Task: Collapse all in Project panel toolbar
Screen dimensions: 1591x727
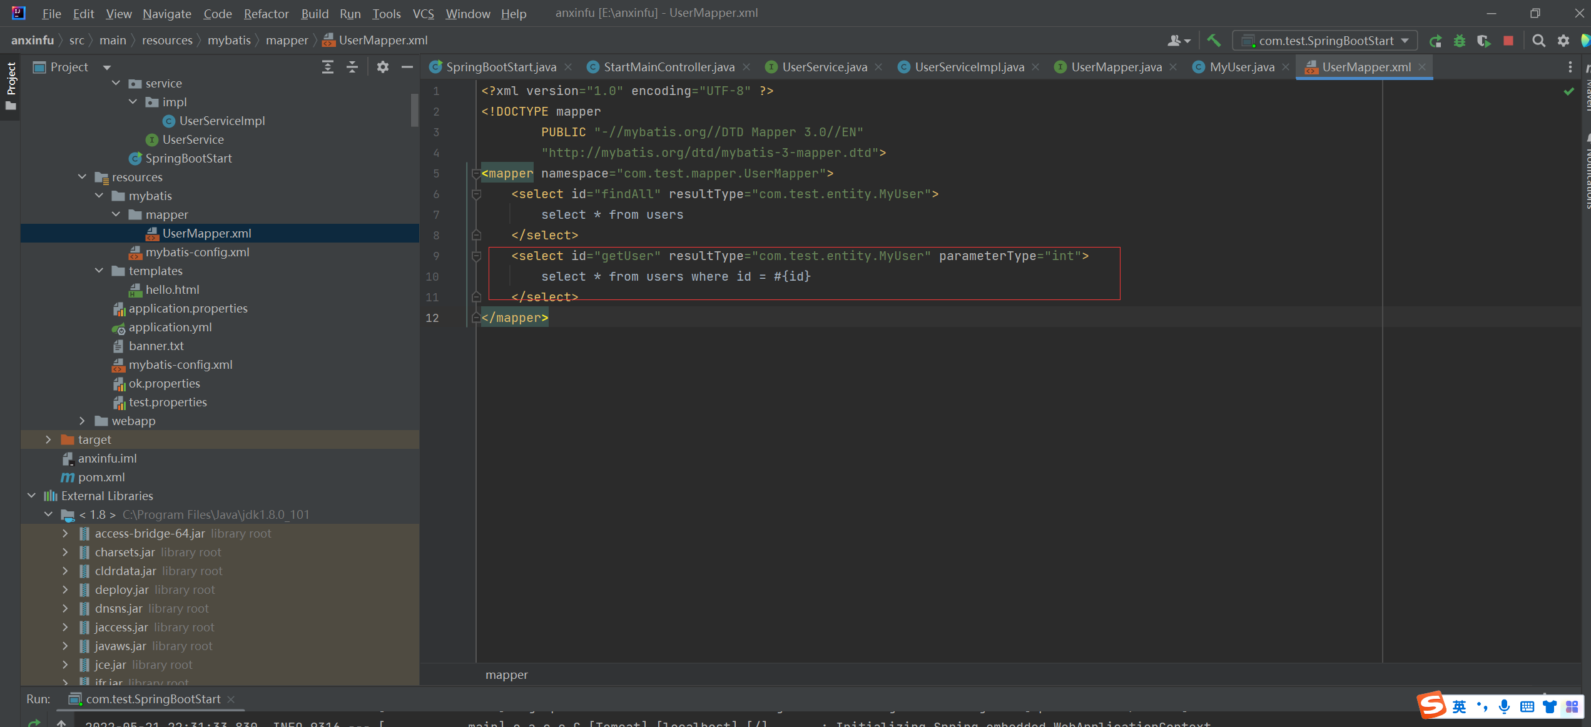Action: coord(352,67)
